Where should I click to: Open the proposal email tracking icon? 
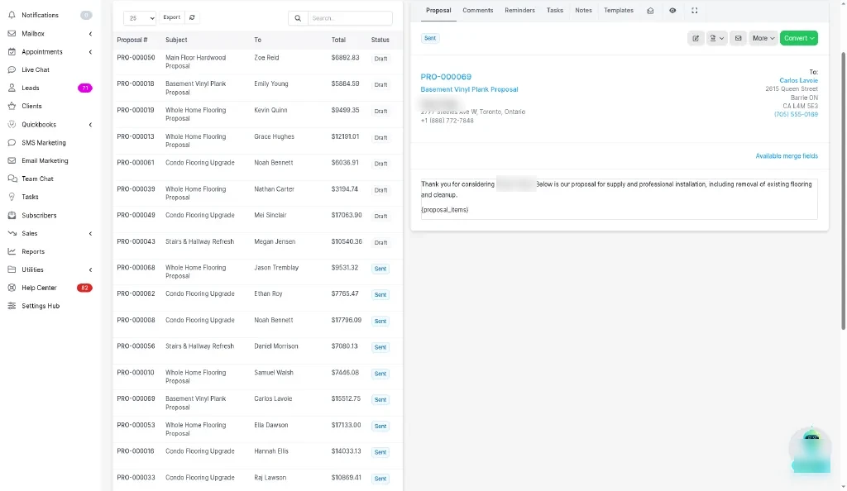click(650, 11)
